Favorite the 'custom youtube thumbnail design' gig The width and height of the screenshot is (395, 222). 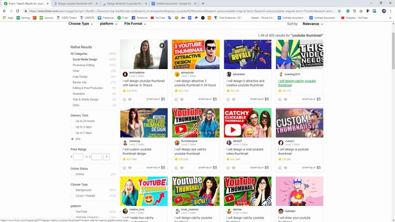click(x=130, y=168)
